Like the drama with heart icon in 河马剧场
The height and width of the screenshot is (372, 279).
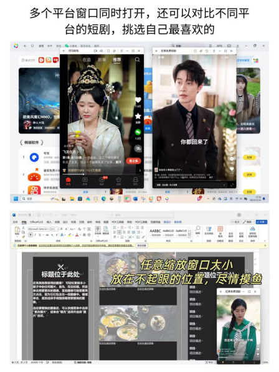(138, 100)
